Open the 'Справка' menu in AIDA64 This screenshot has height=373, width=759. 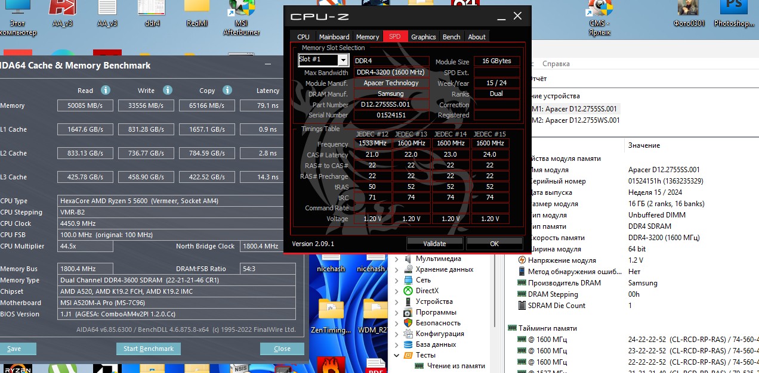click(556, 64)
